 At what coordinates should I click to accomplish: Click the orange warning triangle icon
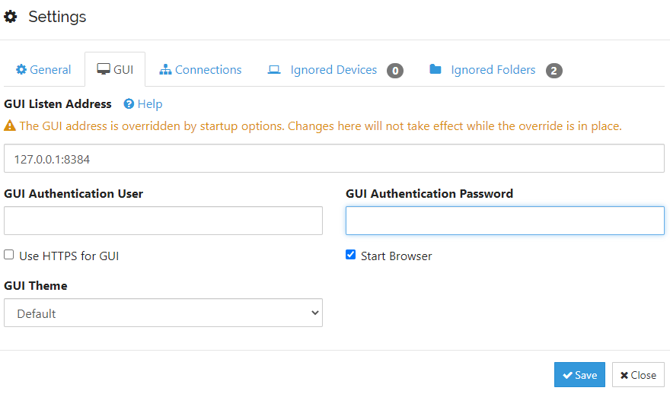click(x=10, y=126)
